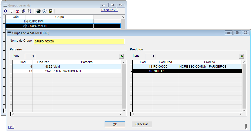Click the add-item icon in Parceiro panel

[121, 56]
